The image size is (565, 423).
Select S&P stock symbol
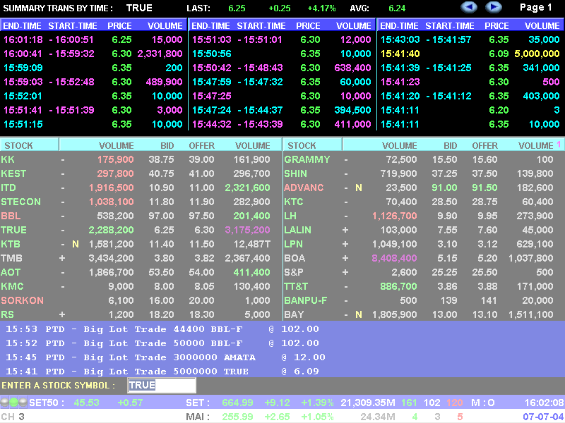[x=293, y=272]
